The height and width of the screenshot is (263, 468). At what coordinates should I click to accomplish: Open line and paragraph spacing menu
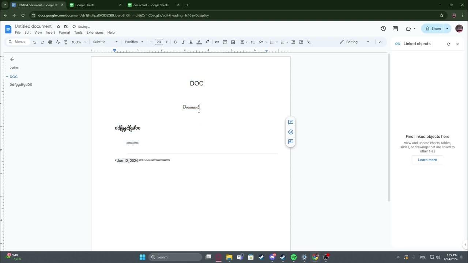click(x=253, y=42)
